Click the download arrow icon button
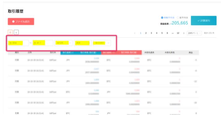The height and width of the screenshot is (115, 221). 16,32
